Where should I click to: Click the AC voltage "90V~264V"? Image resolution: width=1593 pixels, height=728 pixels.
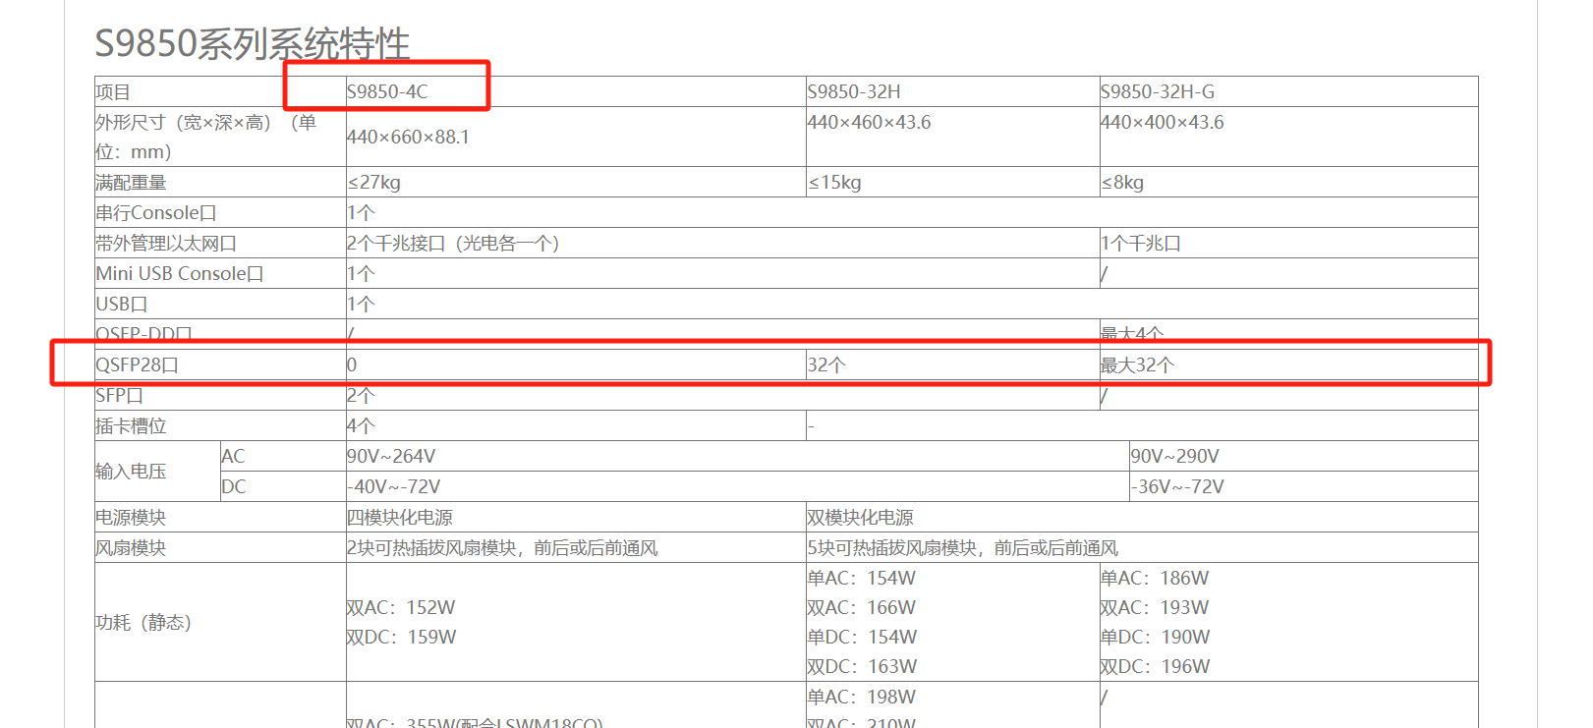pos(391,457)
